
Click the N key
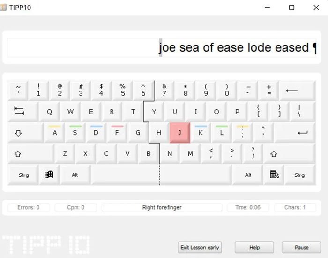(170, 154)
